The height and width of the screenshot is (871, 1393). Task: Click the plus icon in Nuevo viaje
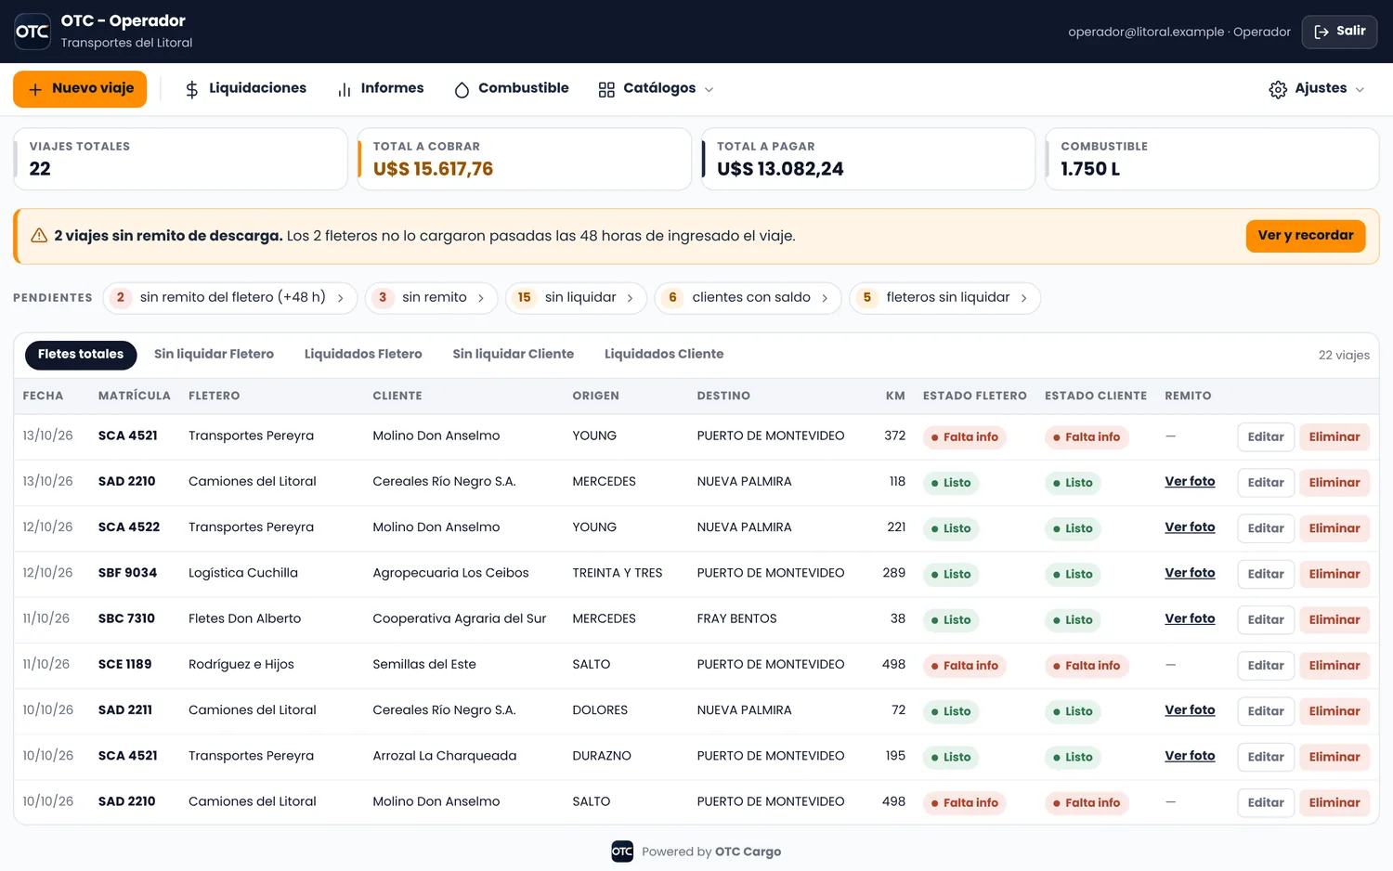pyautogui.click(x=35, y=89)
